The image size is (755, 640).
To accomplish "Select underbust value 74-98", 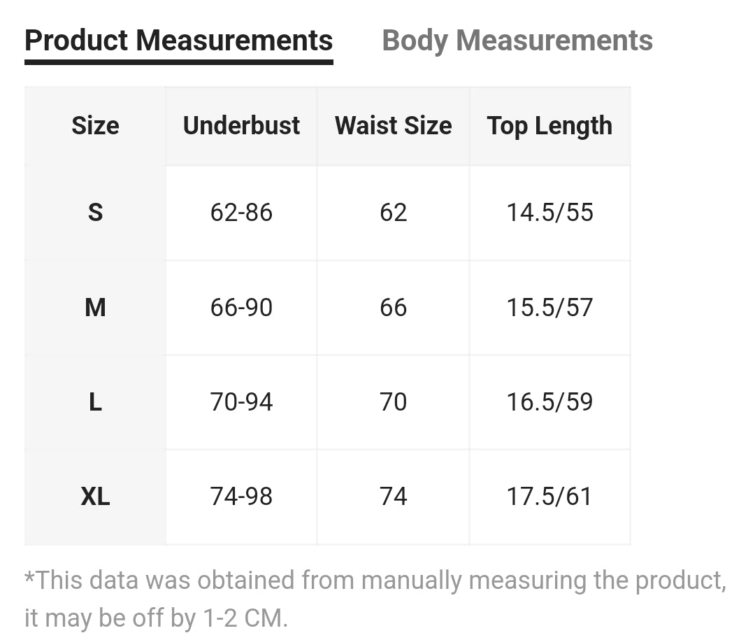I will (x=241, y=497).
